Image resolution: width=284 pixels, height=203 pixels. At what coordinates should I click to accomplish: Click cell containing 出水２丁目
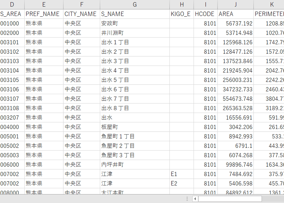tap(135, 52)
